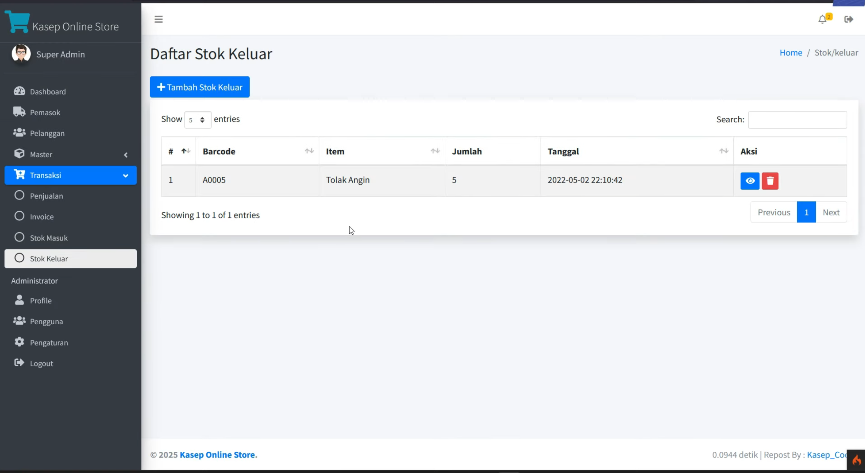865x473 pixels.
Task: Click the top-right logout arrow icon
Action: click(x=848, y=19)
